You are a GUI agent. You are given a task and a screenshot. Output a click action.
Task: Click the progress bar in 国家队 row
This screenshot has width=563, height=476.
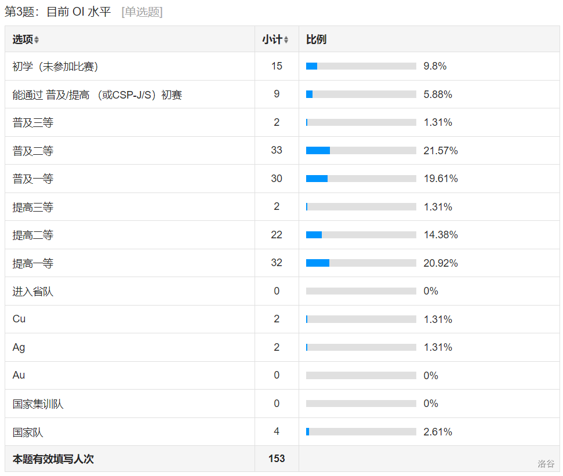point(361,432)
